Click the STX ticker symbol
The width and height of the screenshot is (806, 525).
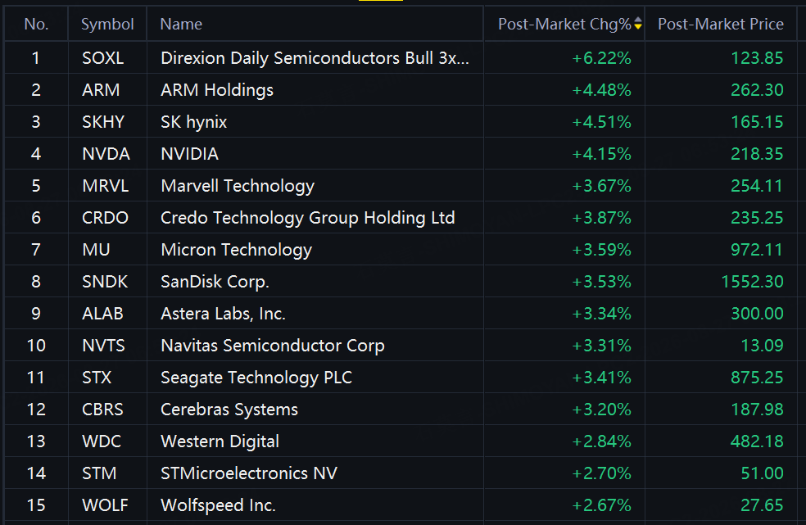[x=97, y=378]
